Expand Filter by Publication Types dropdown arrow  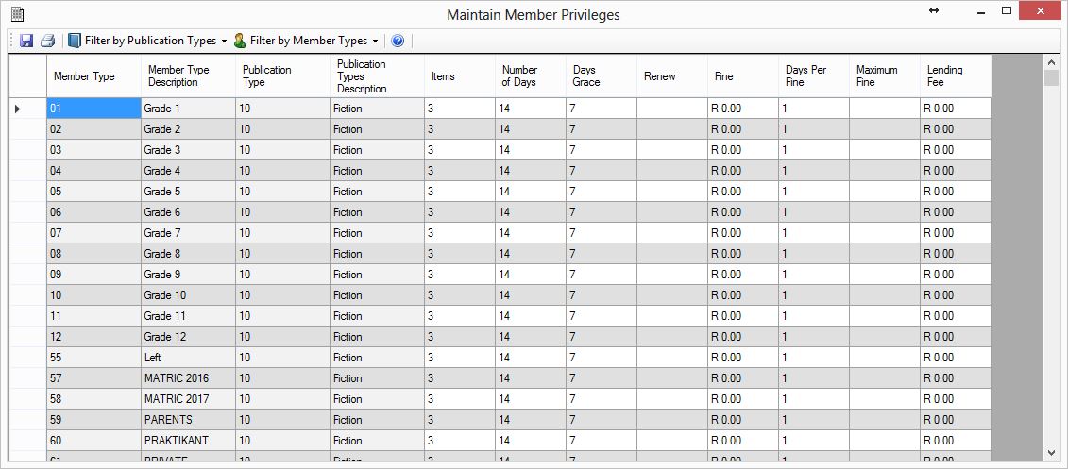coord(224,42)
